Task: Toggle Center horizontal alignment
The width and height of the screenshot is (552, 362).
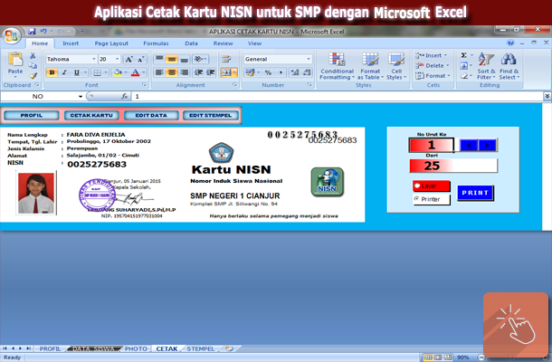Action: point(172,72)
